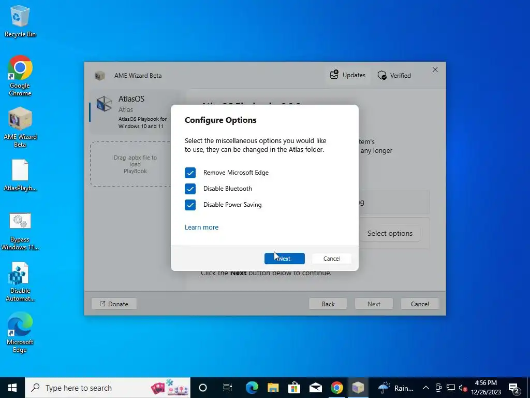Select the AtlasOS playbook entry
Viewport: 530px width, 398px height.
tap(135, 112)
